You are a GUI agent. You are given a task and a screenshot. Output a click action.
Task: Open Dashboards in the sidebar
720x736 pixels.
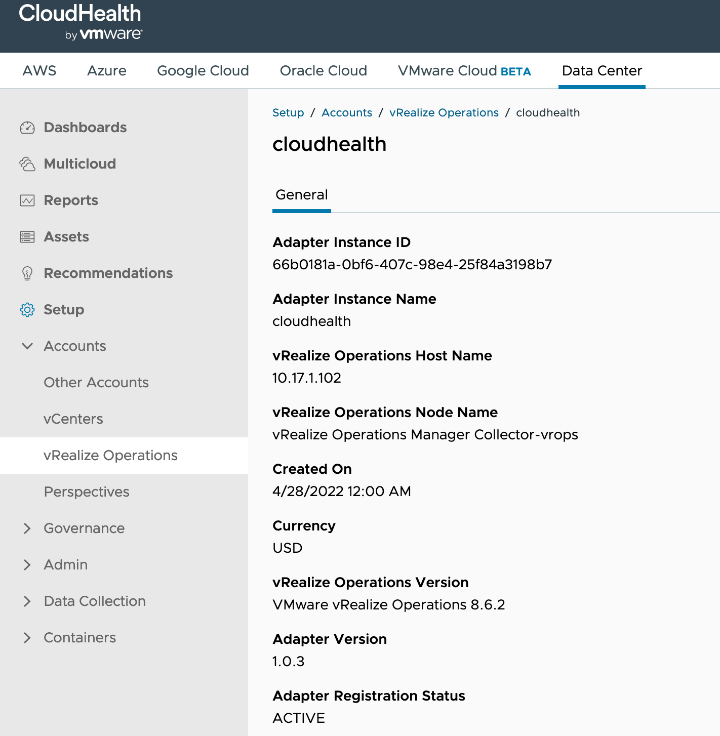coord(85,128)
